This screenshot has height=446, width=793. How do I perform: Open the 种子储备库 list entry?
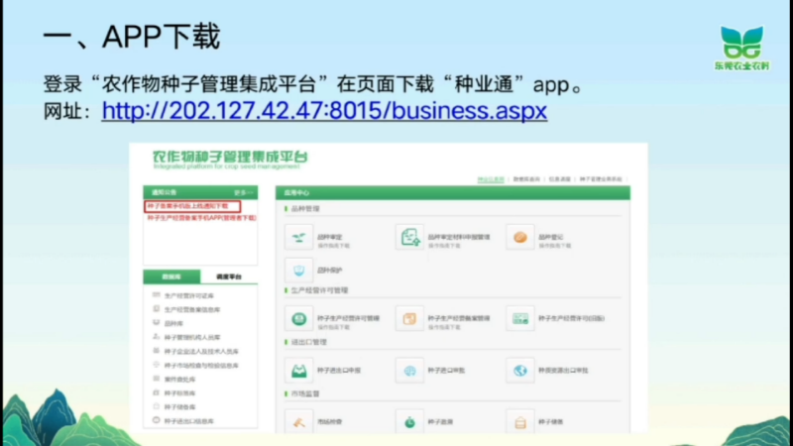pyautogui.click(x=179, y=407)
